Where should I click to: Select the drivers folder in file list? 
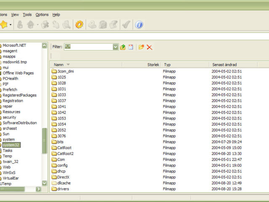click(x=63, y=189)
